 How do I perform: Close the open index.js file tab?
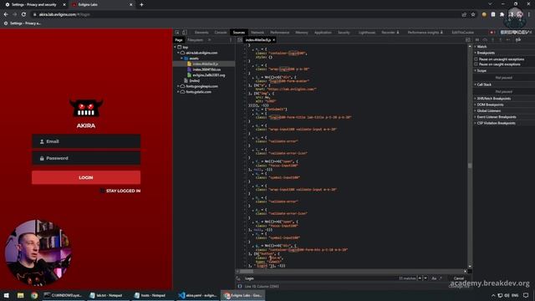coord(273,40)
